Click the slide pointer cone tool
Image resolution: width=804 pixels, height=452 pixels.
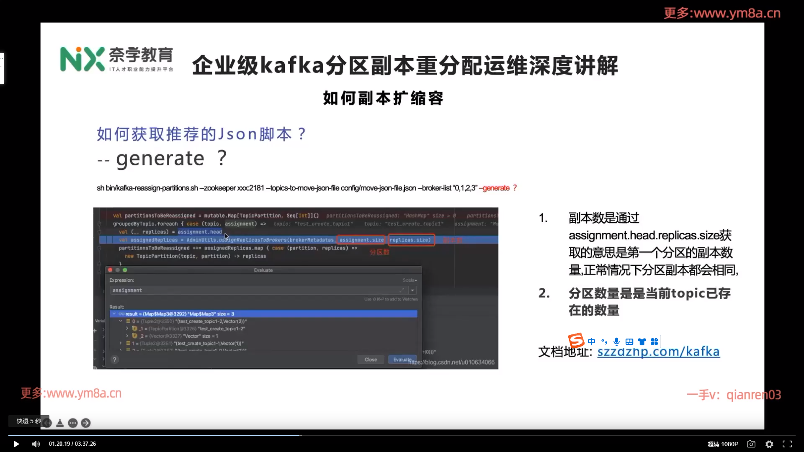60,423
